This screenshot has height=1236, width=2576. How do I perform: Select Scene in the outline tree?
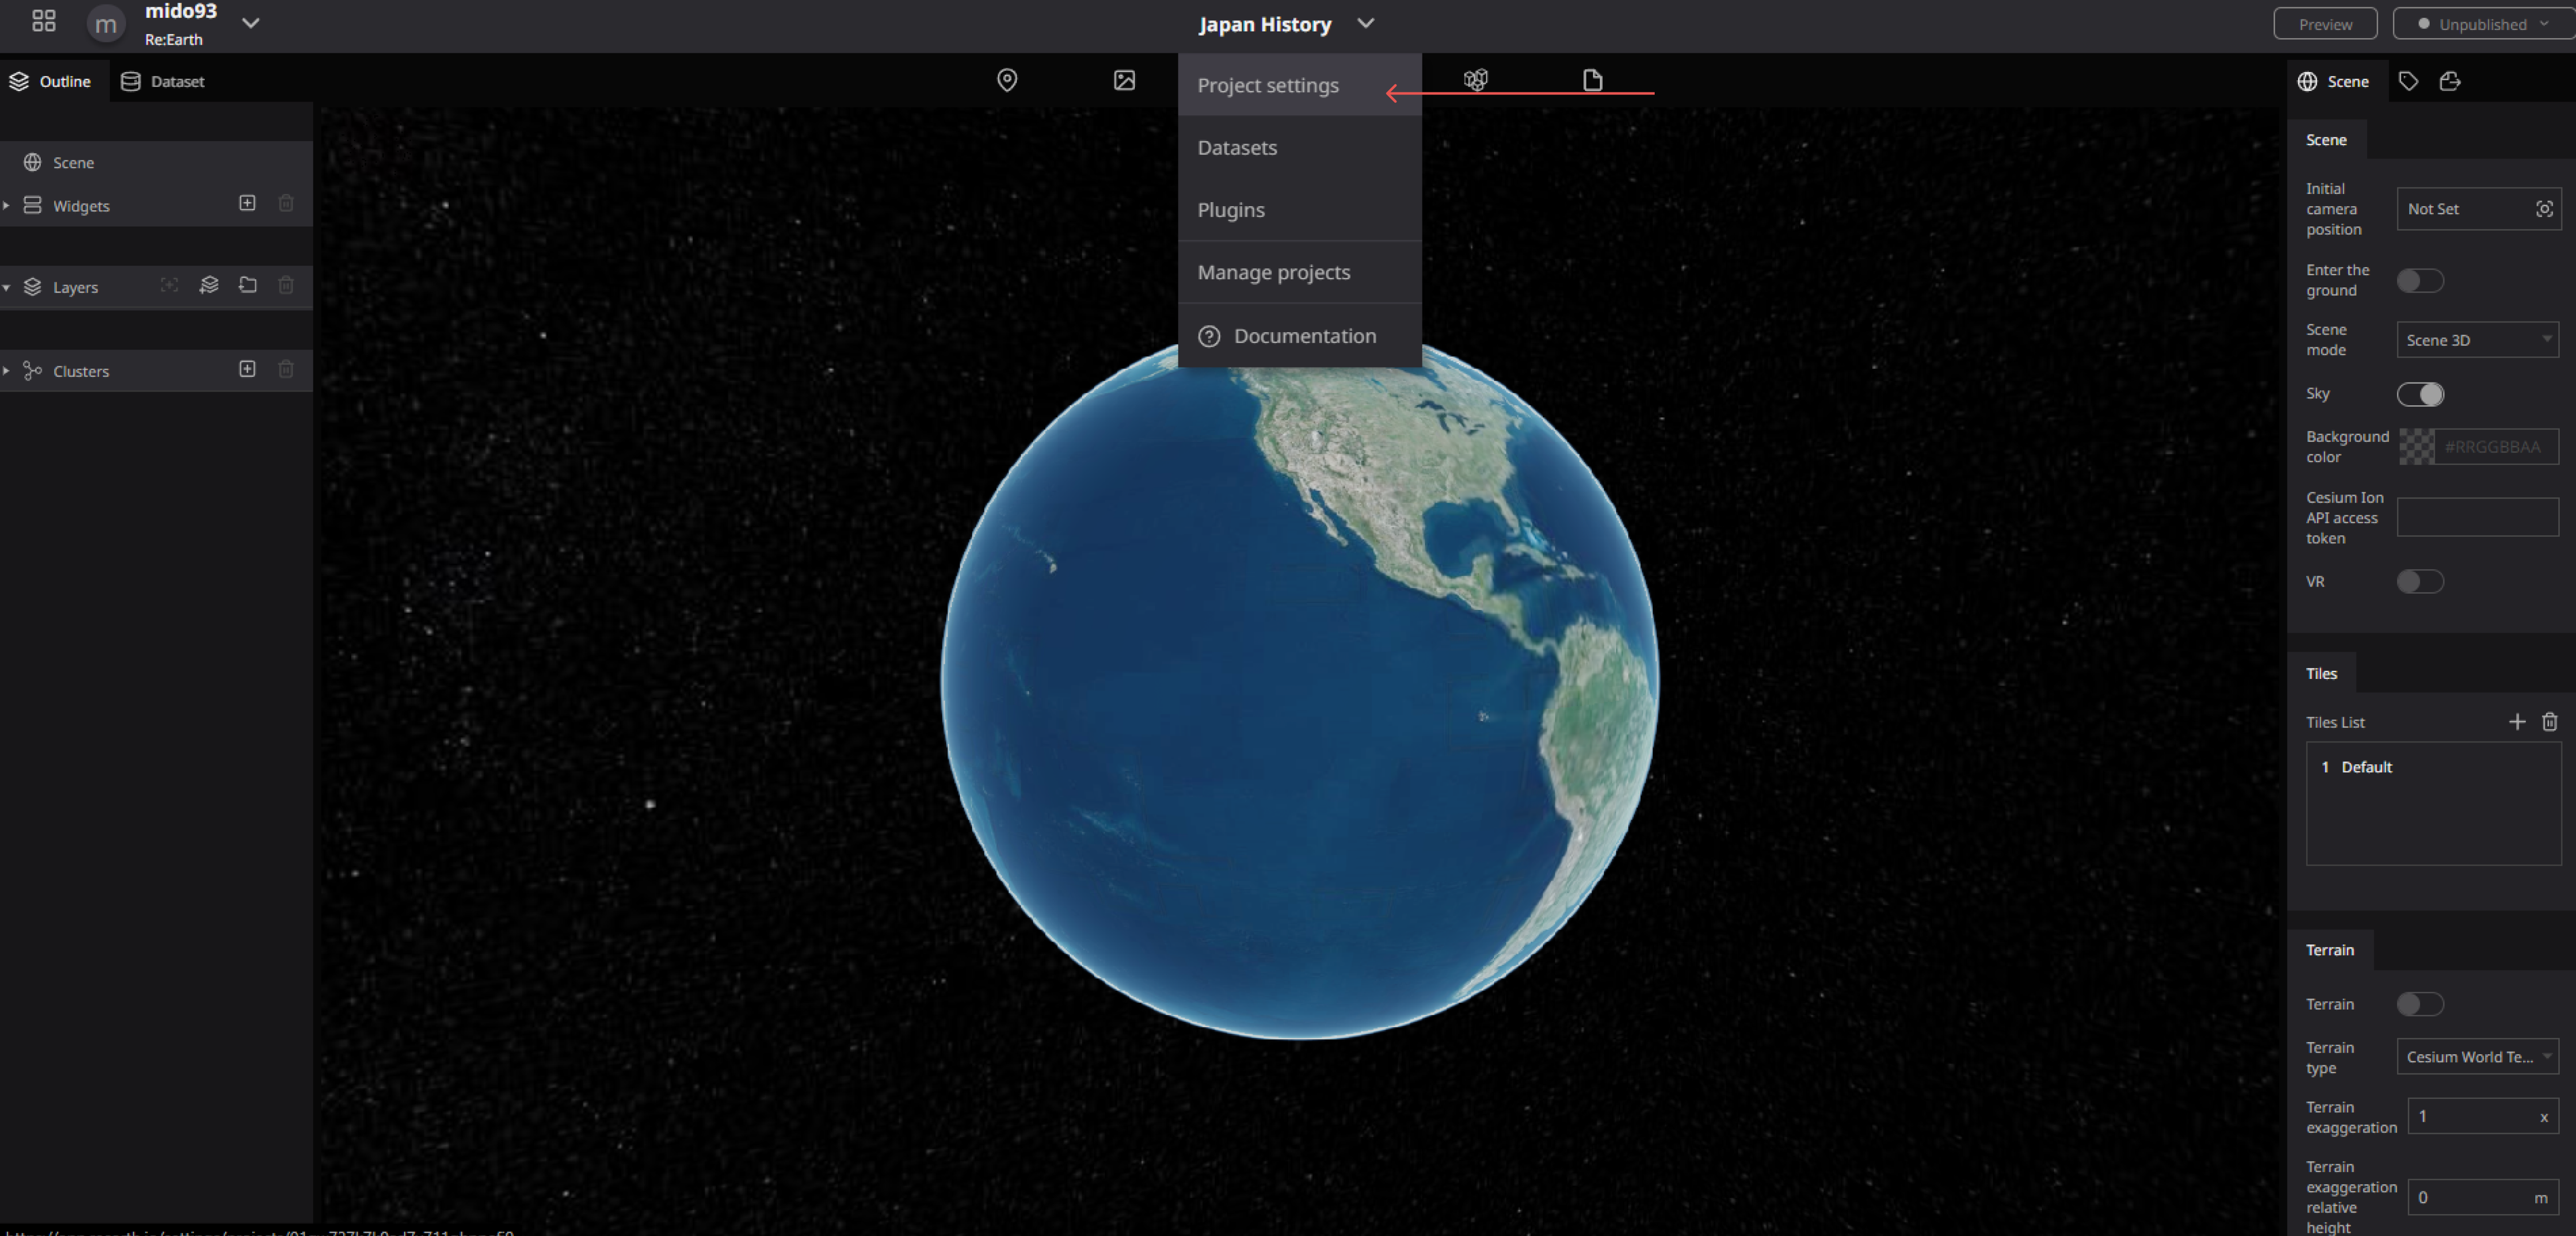coord(156,162)
